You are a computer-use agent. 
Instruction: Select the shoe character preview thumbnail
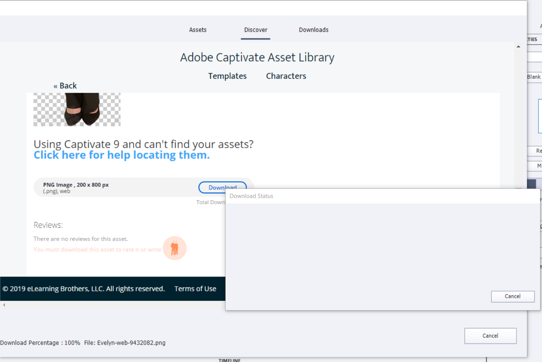[x=77, y=109]
